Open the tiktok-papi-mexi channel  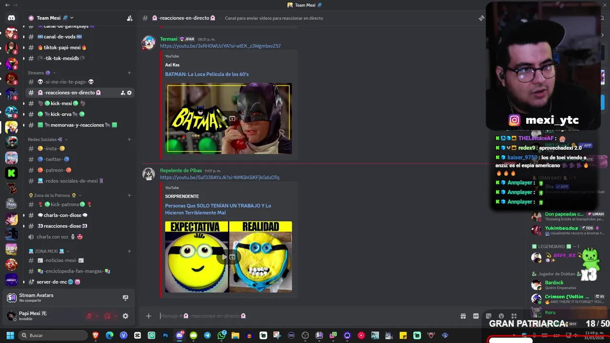[80, 48]
